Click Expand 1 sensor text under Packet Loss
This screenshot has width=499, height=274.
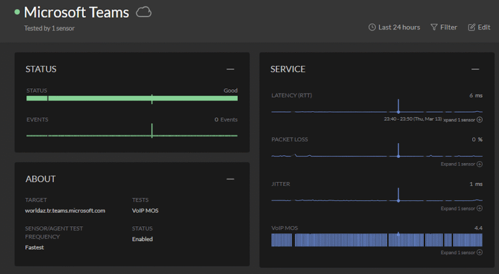(x=458, y=164)
